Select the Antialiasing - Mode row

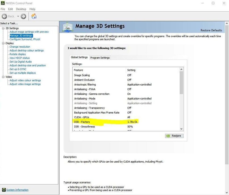point(126,99)
